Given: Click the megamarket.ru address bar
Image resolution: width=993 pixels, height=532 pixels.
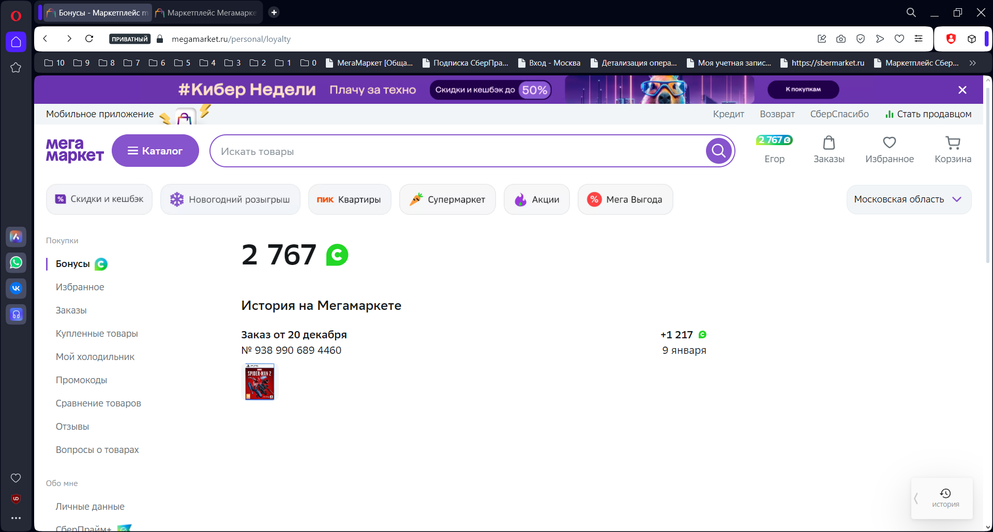Looking at the screenshot, I should [231, 39].
